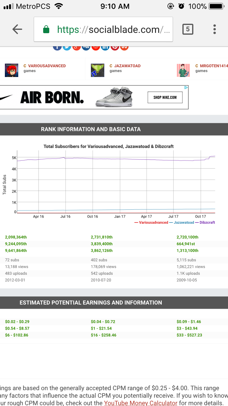Toggle the Jazawatoad legend entry in chart
228x406 pixels.
(181, 222)
